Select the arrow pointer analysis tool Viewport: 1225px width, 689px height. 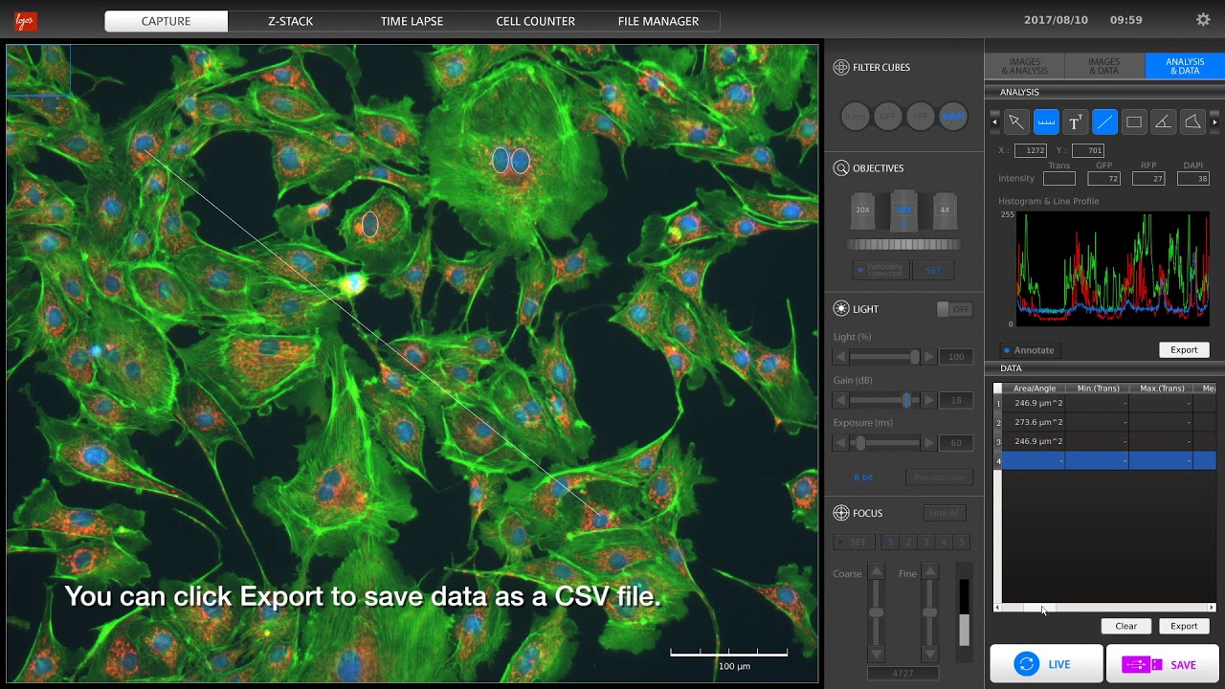(1016, 122)
